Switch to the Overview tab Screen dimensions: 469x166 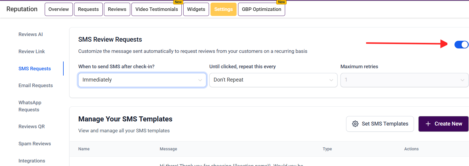[x=59, y=9]
